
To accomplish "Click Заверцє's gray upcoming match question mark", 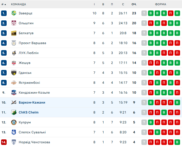I will pyautogui.click(x=144, y=13).
